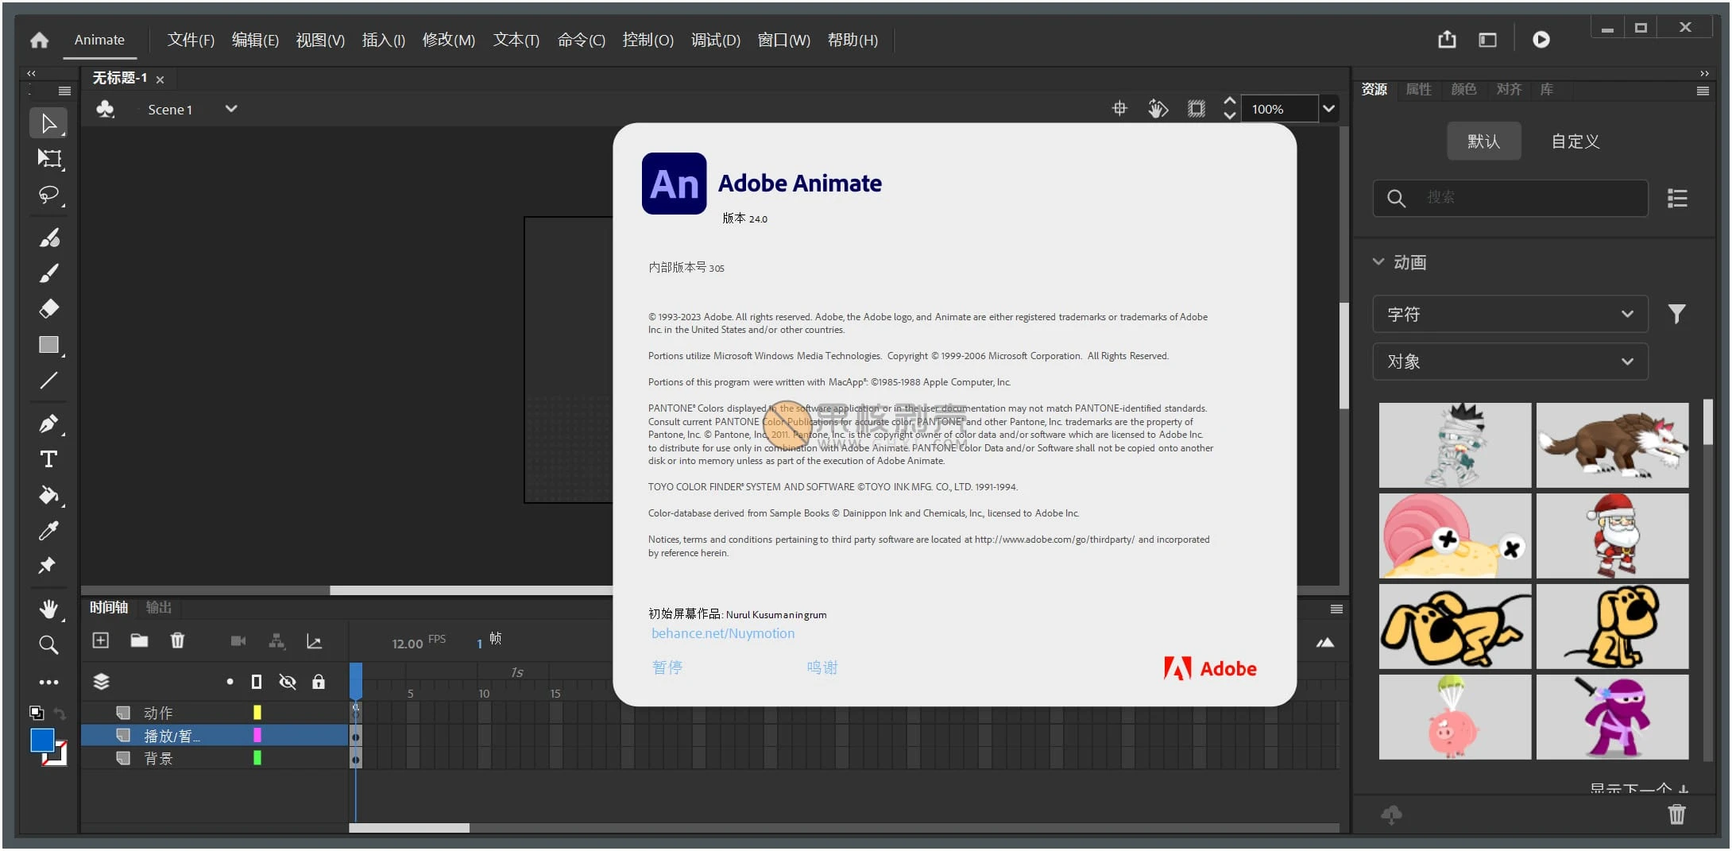Screen dimensions: 1732x851
Task: Select the Selection arrow tool
Action: coord(48,123)
